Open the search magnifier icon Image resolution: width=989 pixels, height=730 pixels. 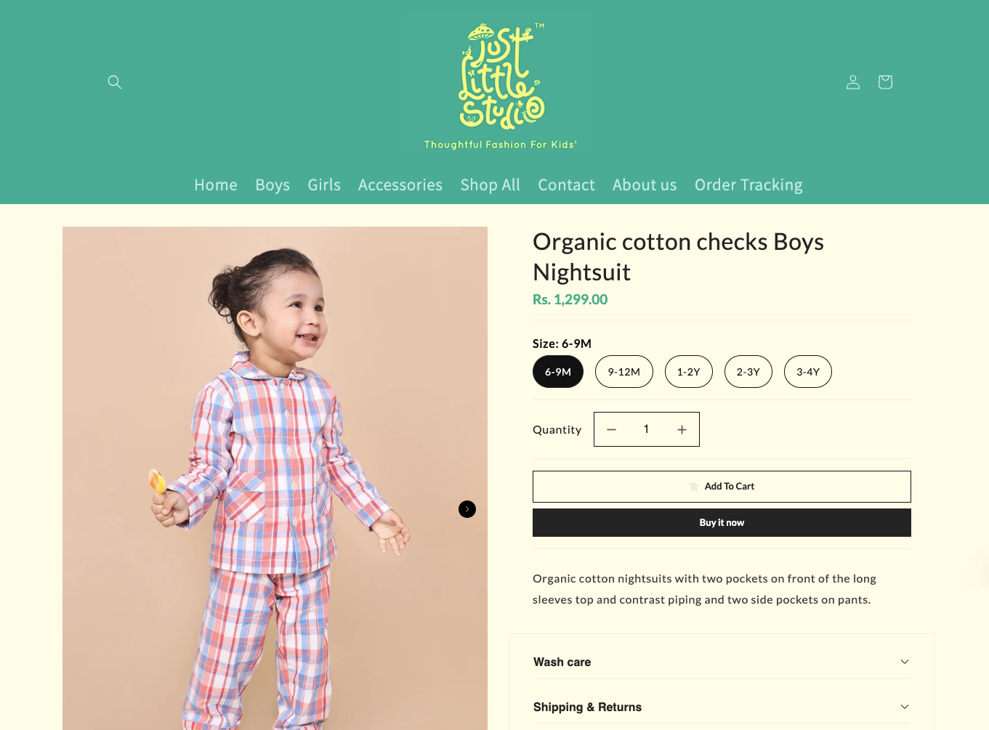point(114,82)
